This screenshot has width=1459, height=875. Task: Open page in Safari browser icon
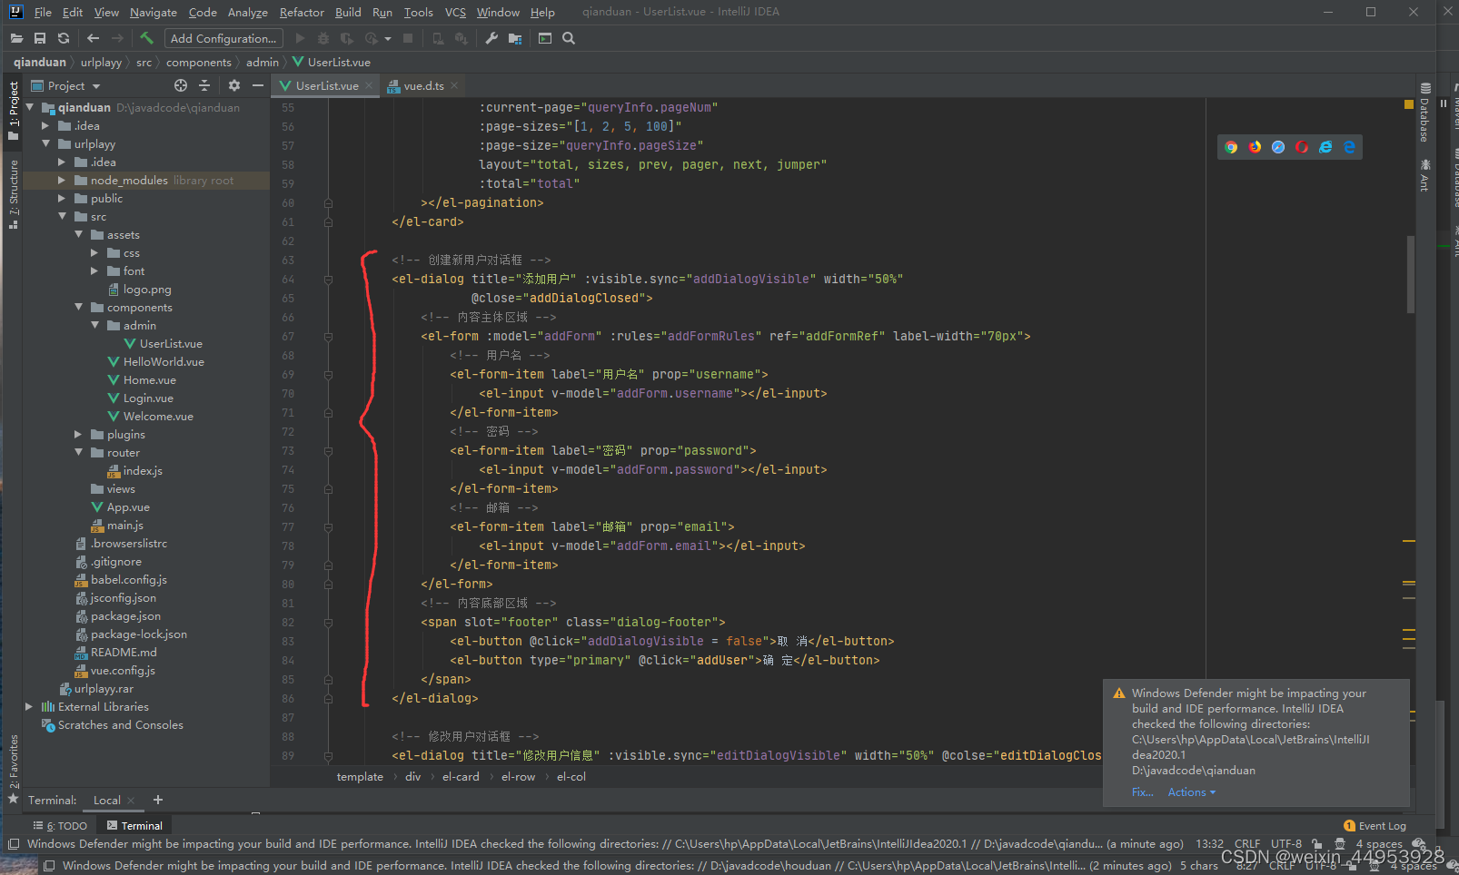(1278, 147)
